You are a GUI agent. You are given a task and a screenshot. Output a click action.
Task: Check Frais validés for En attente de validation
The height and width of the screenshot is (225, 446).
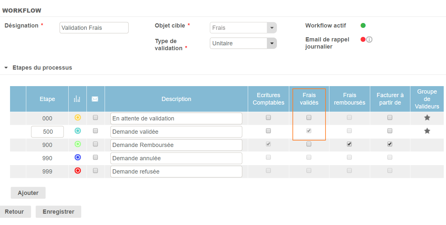tap(309, 118)
